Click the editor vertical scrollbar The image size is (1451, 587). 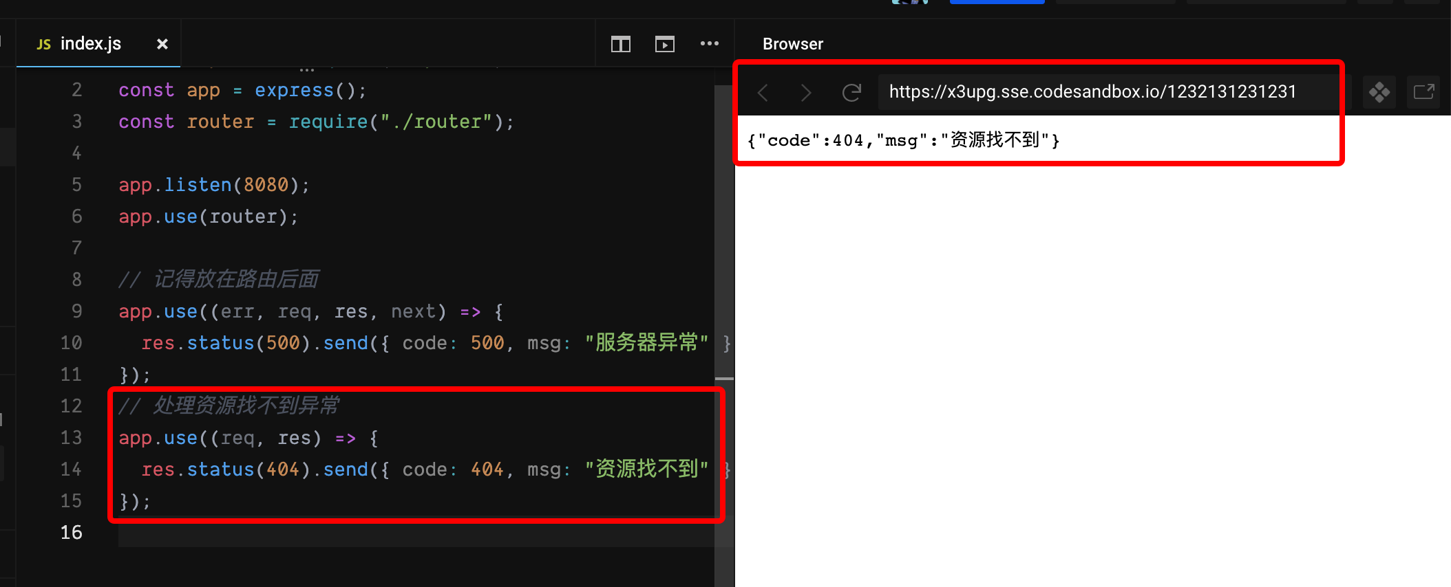tap(723, 335)
